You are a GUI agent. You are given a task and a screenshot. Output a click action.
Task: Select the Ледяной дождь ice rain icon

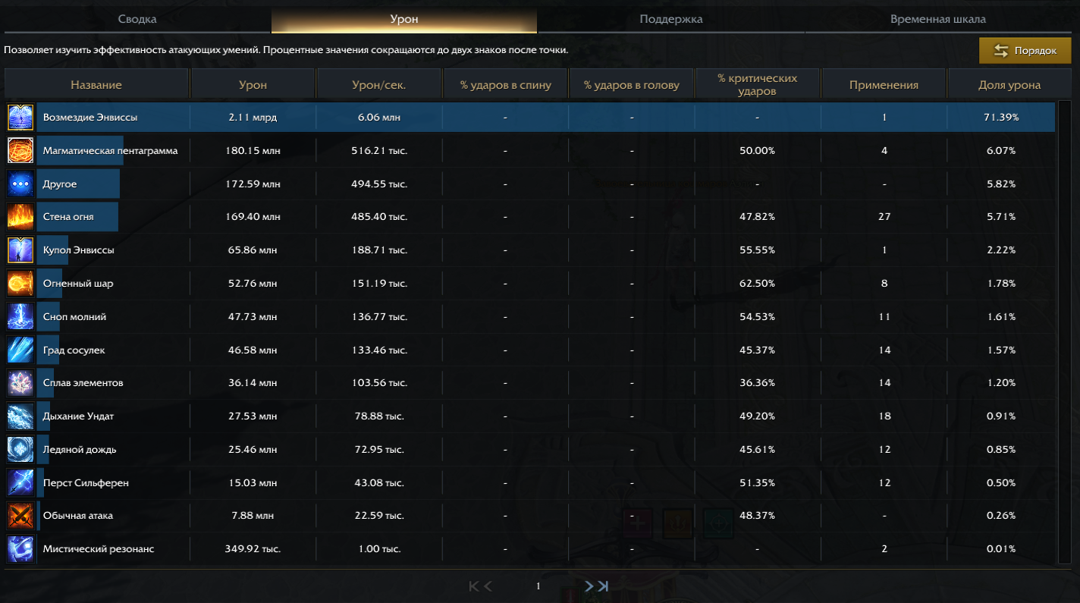[x=19, y=449]
